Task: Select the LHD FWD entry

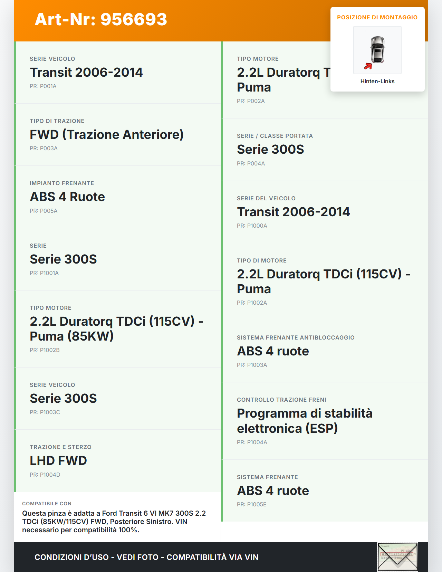Action: pos(58,460)
